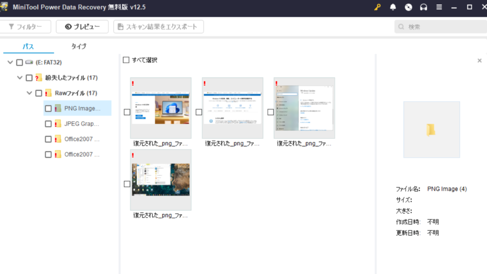Image resolution: width=487 pixels, height=274 pixels.
Task: Click the large preview image box
Action: [x=431, y=129]
